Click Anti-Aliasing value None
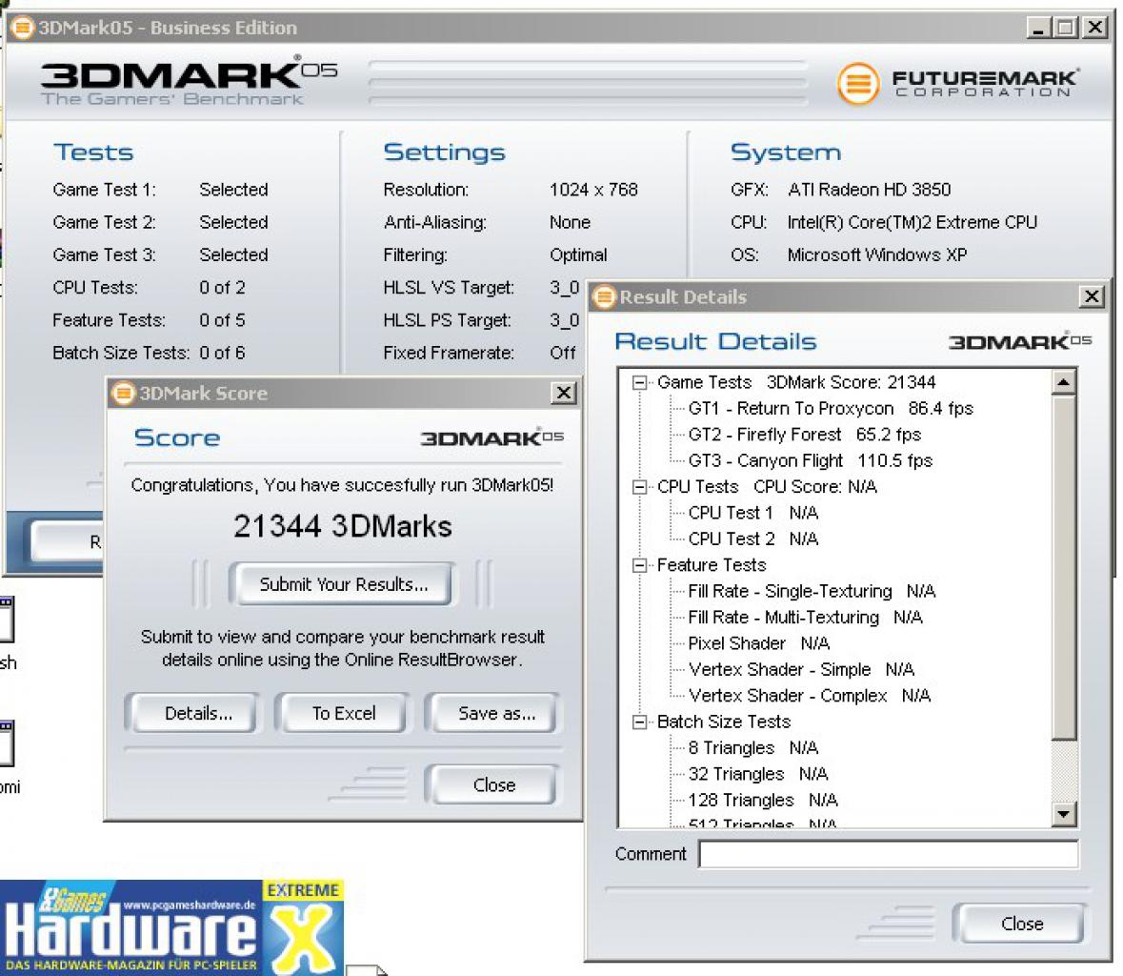The width and height of the screenshot is (1123, 976). point(571,223)
